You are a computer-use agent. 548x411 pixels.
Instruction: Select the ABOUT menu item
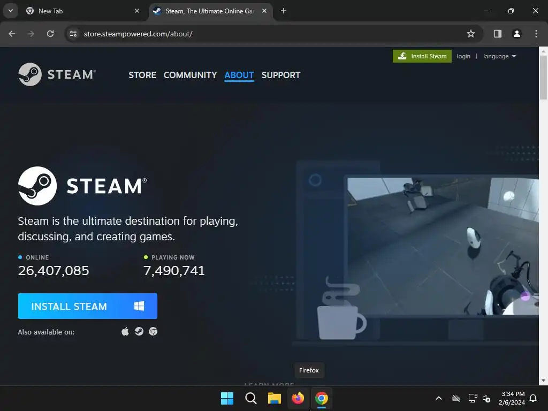[239, 75]
